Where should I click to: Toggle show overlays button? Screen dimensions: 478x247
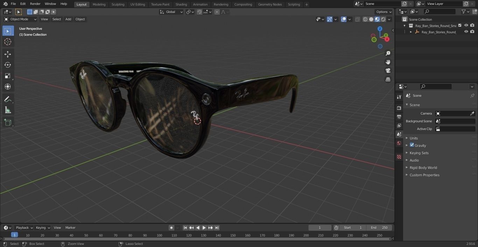point(344,19)
